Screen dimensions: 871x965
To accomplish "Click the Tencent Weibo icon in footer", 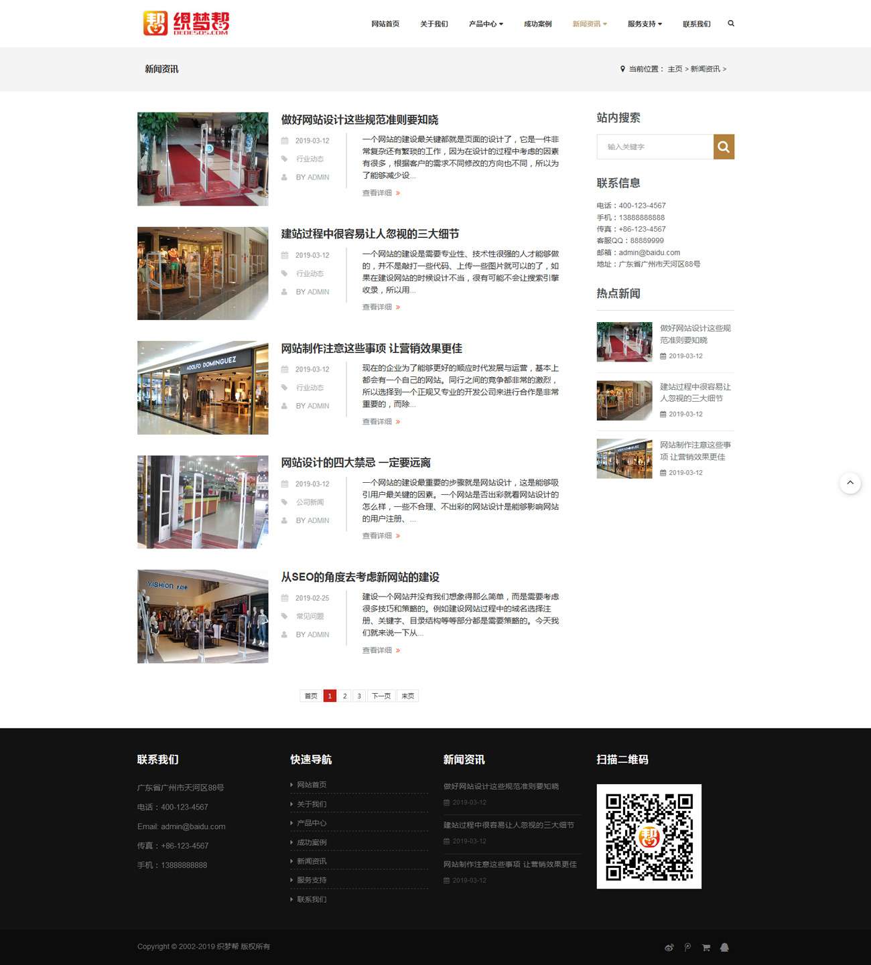I will [687, 948].
